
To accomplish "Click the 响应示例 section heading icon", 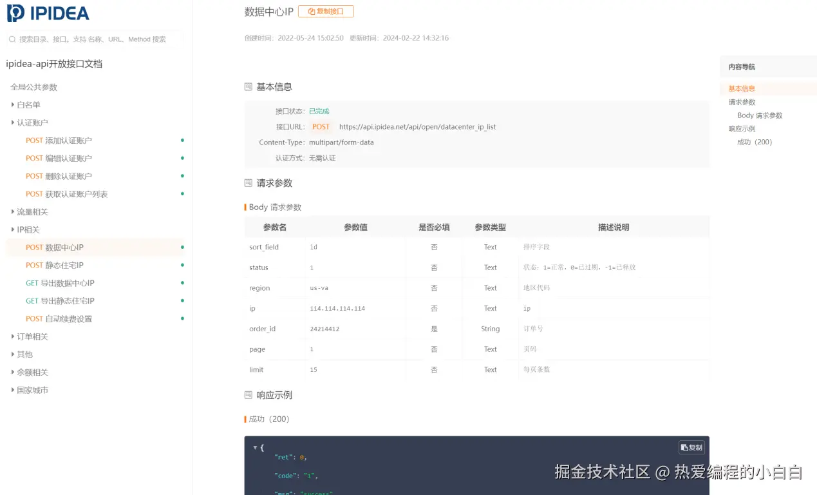I will (x=249, y=395).
